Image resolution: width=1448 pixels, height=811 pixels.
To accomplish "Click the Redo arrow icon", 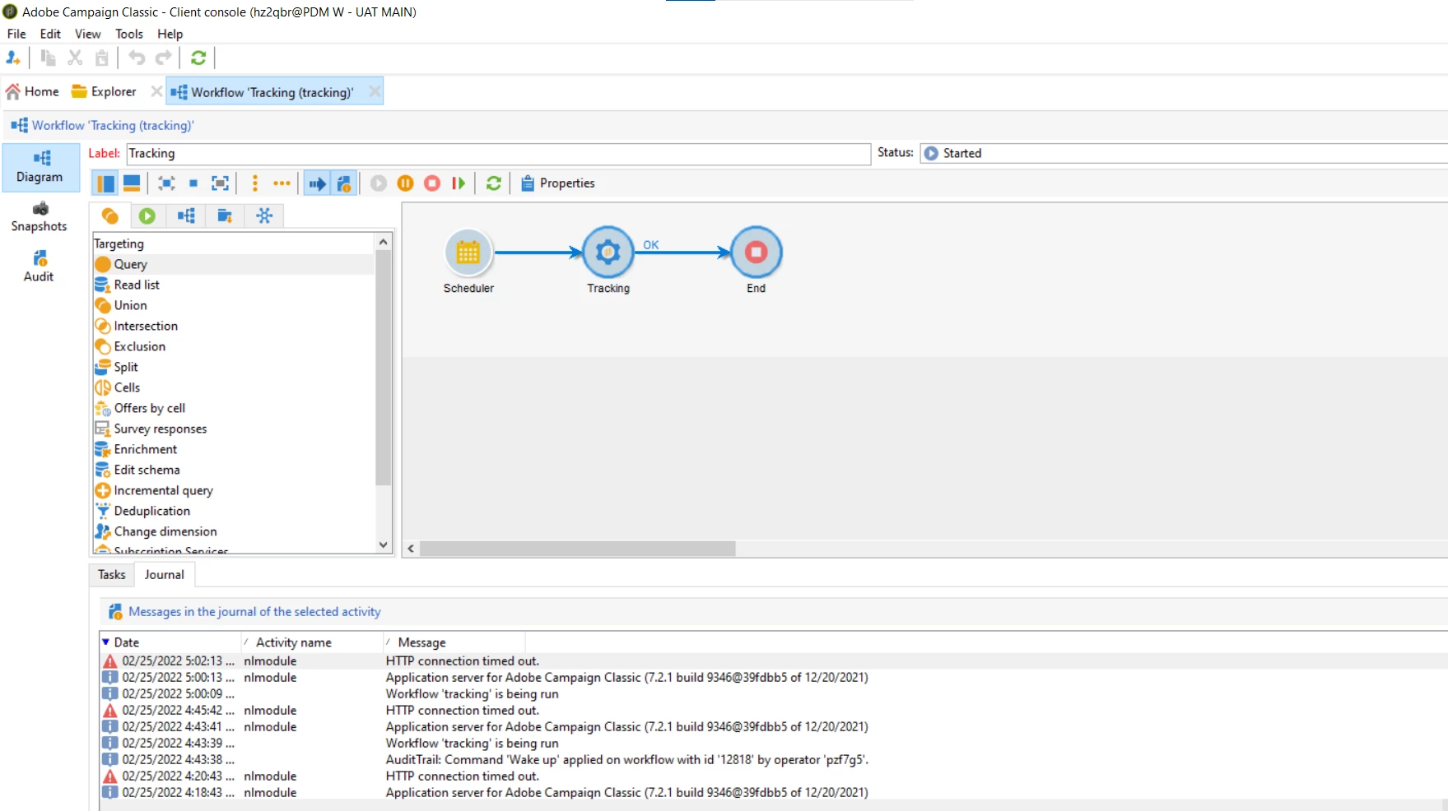I will click(164, 58).
